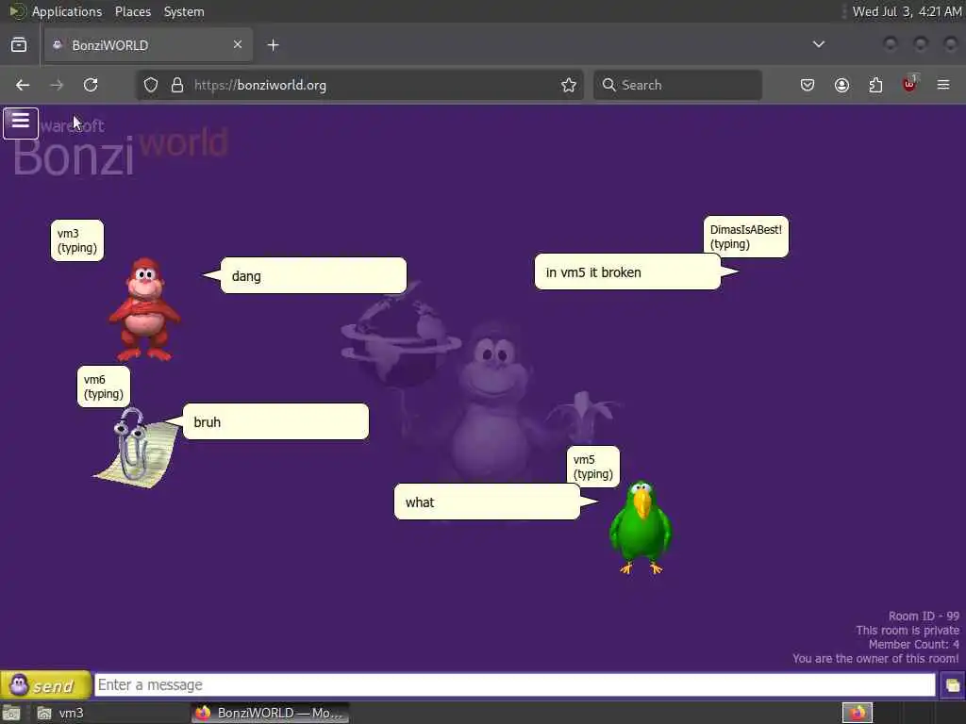Click the vm6 (typing) name tag
966x724 pixels.
[104, 387]
